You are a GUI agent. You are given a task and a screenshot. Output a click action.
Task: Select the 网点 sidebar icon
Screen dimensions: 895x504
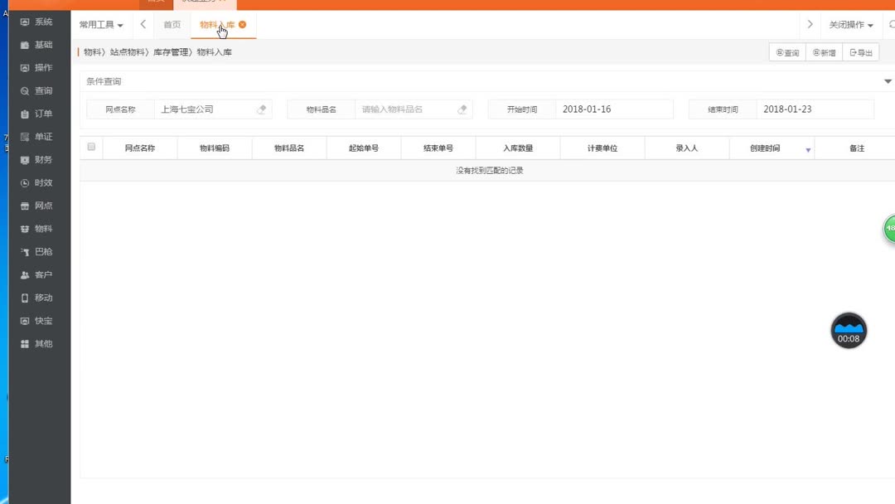click(x=38, y=206)
